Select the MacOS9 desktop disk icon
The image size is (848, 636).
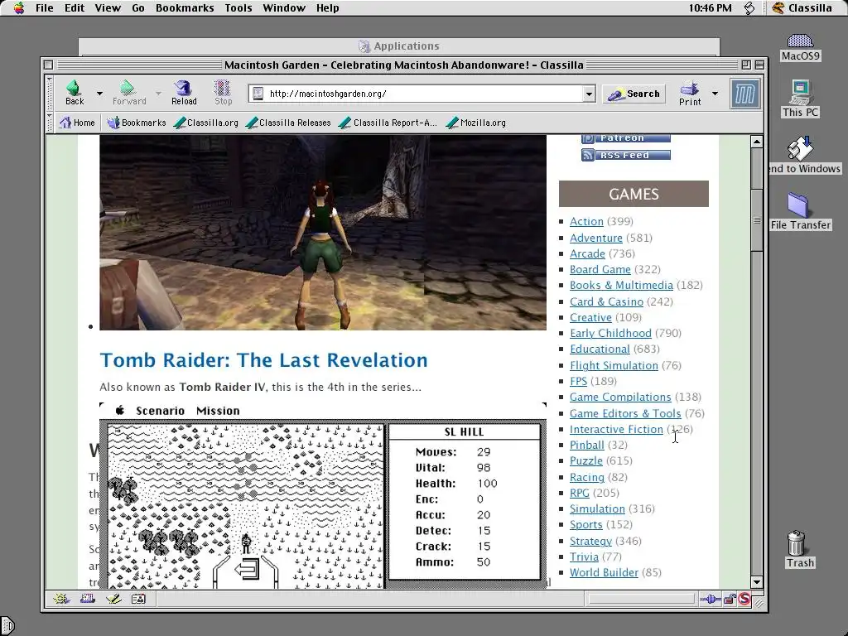coord(801,47)
